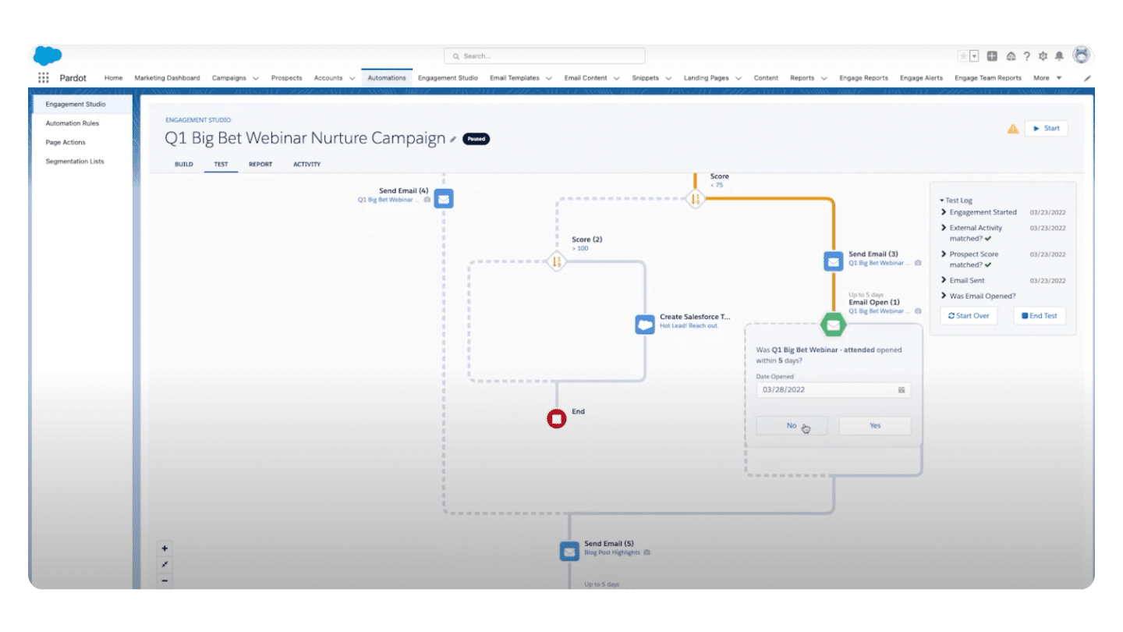Image resolution: width=1123 pixels, height=632 pixels.
Task: Expand the Email Sent log entry
Action: (944, 280)
